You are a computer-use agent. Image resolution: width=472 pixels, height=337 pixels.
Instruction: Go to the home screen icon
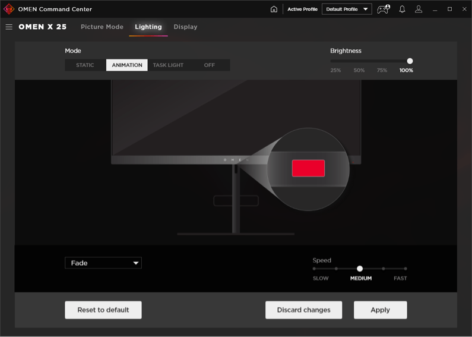tap(274, 9)
